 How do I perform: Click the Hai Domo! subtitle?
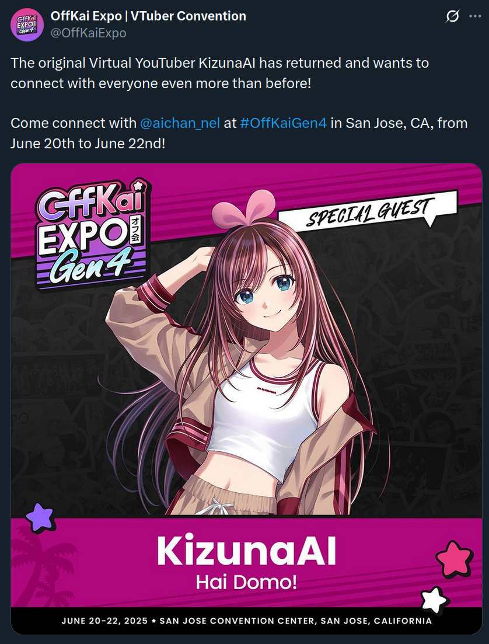click(246, 582)
